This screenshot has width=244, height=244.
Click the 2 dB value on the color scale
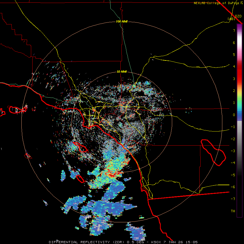[234, 91]
